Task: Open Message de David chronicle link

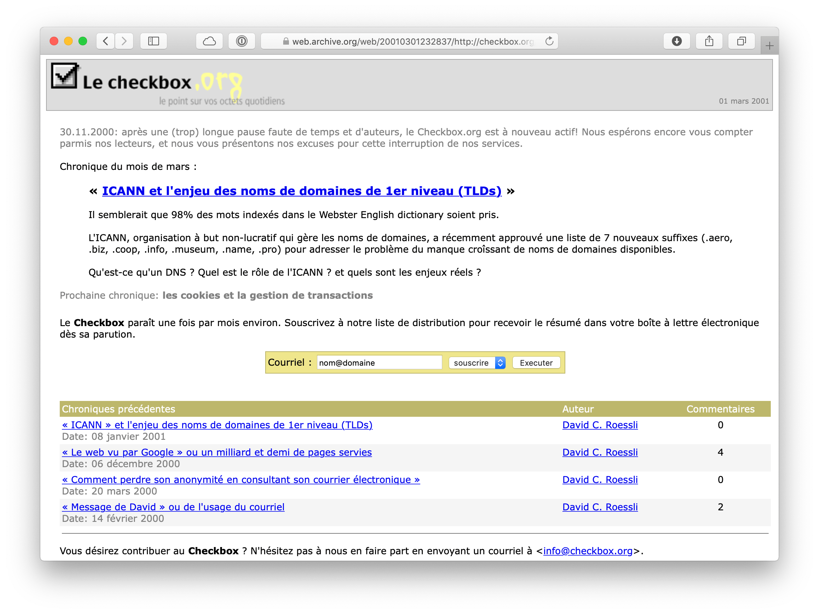Action: coord(173,507)
